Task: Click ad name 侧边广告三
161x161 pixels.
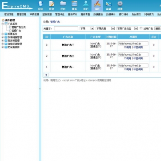Action: point(68,45)
